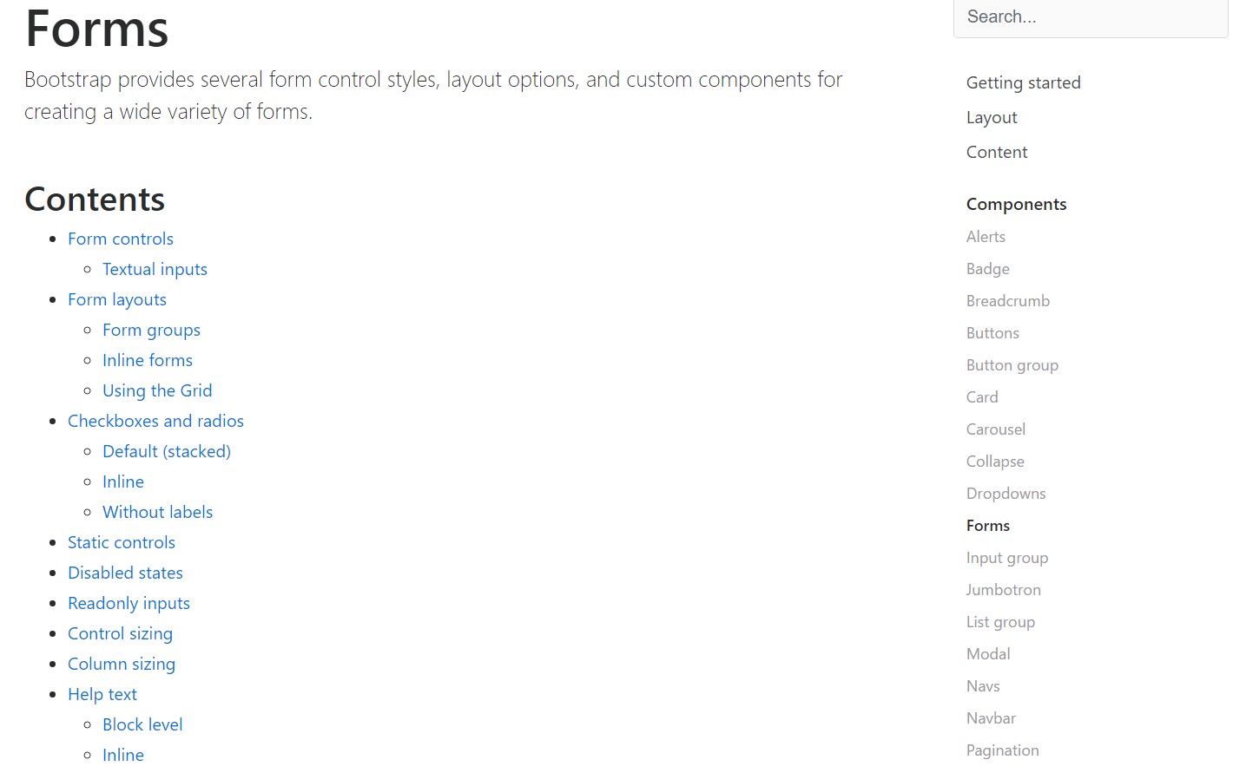1233x773 pixels.
Task: Open the Default (stacked) link
Action: [166, 451]
